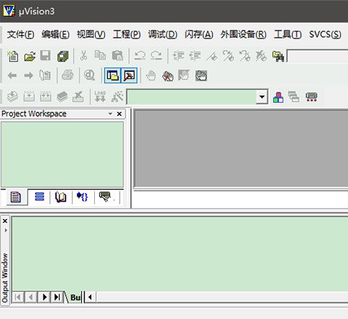Click output tabs scroll to last arrow
Screen dimensions: 348x319
coord(57,297)
